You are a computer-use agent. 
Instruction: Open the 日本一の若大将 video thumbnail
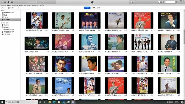coord(142,64)
